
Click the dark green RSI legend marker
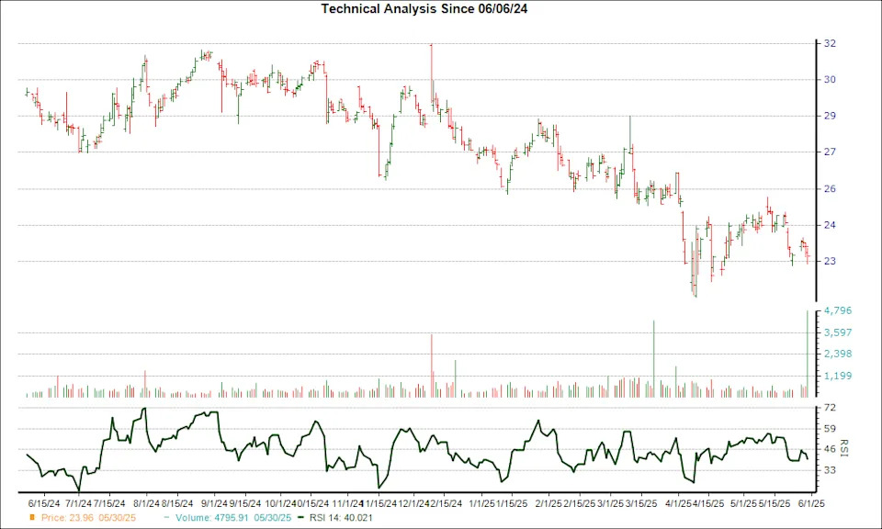(x=301, y=517)
